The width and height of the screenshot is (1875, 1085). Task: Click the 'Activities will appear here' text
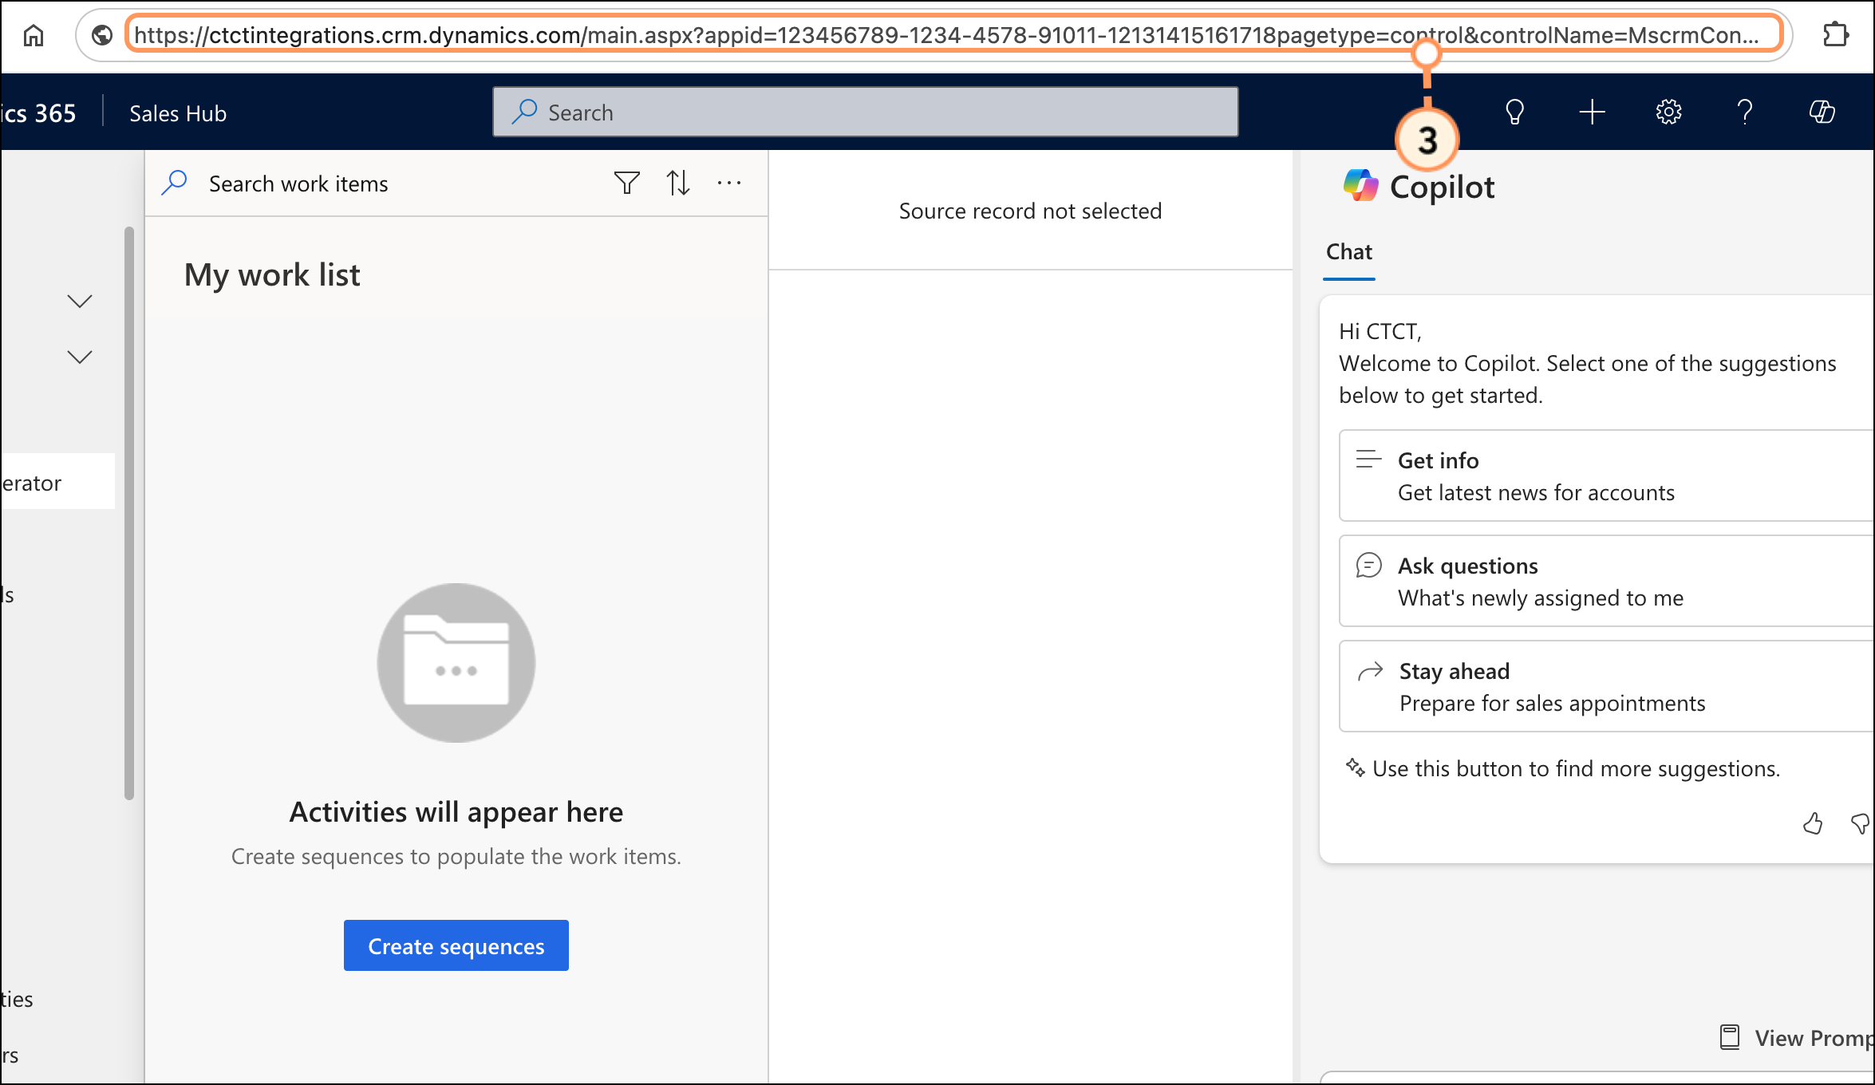(x=456, y=811)
